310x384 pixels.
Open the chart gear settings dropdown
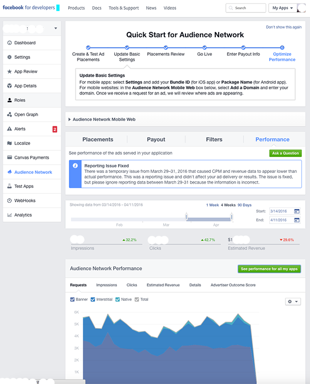coord(293,301)
